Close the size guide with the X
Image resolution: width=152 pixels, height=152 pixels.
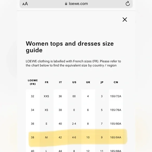click(125, 20)
